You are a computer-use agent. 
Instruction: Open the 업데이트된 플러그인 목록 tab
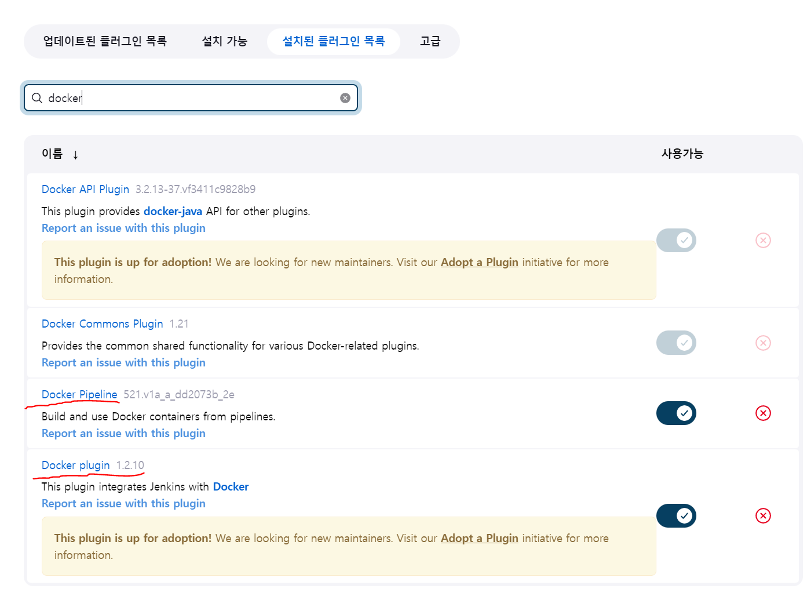pos(105,41)
